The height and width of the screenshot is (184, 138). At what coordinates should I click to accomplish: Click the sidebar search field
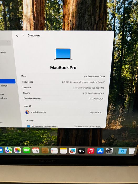[x=6, y=43]
